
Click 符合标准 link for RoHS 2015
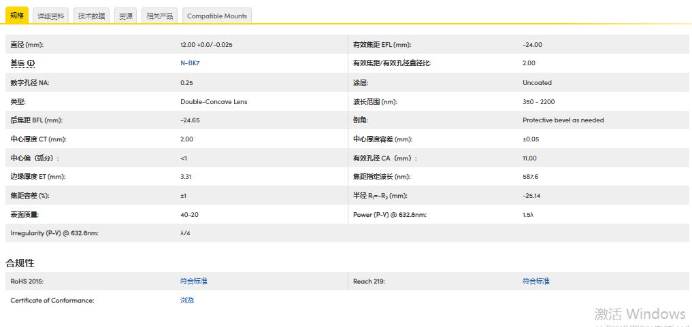click(x=193, y=281)
